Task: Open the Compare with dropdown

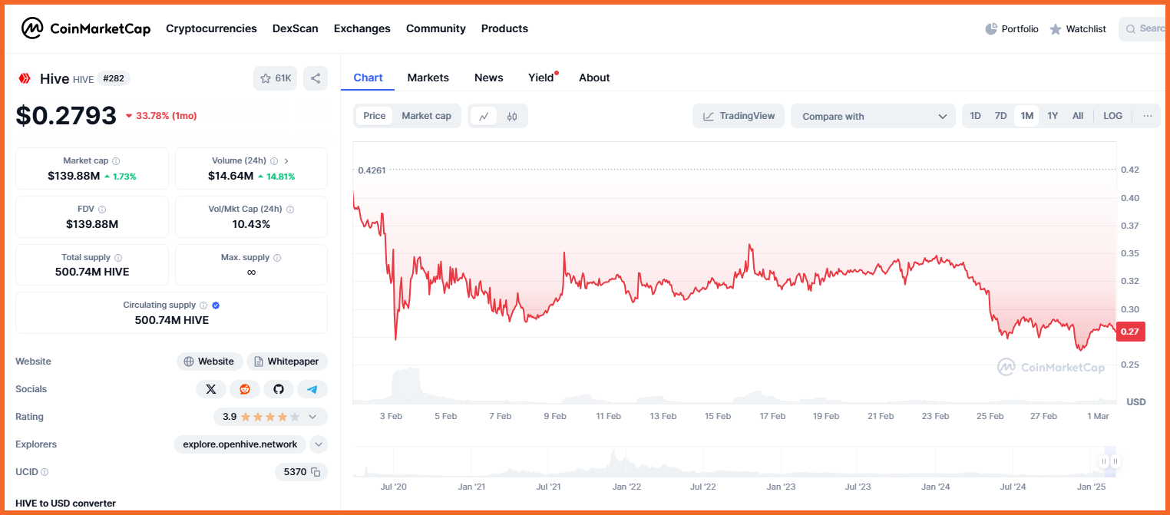Action: pos(873,117)
